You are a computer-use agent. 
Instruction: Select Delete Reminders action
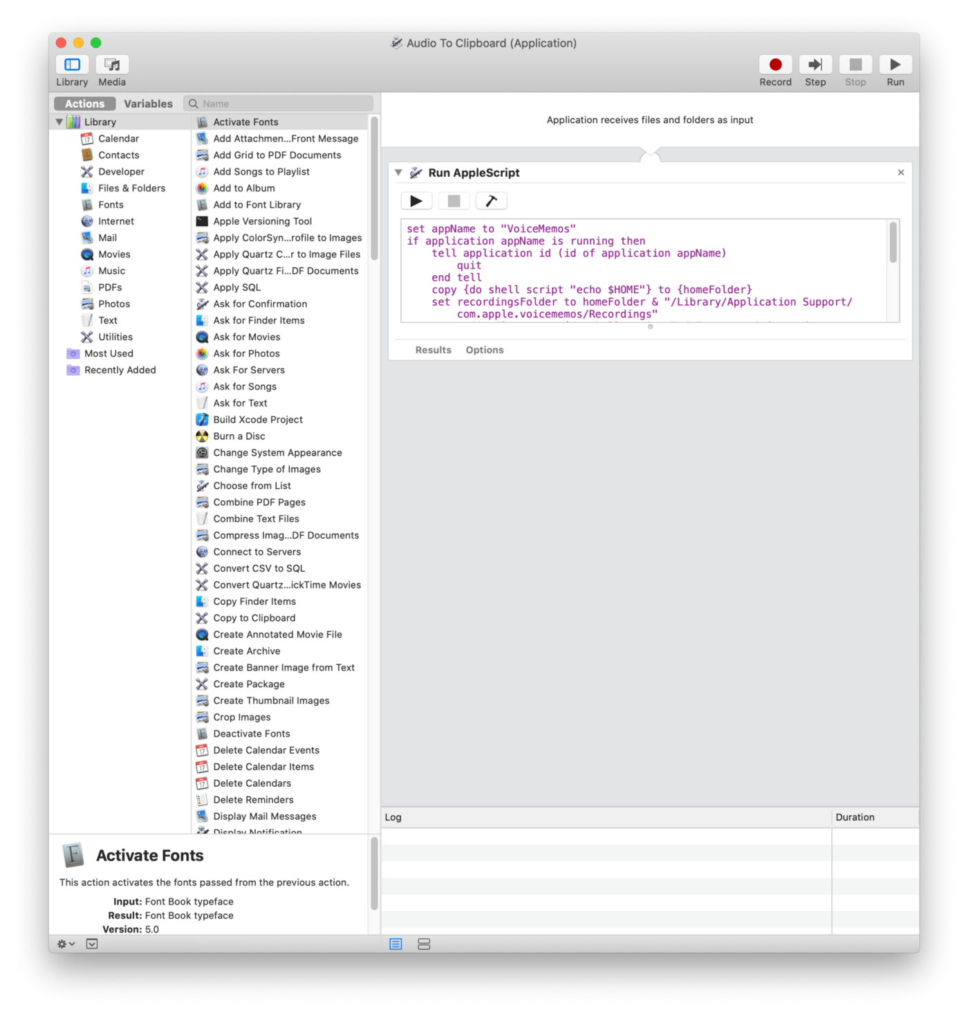[x=279, y=800]
